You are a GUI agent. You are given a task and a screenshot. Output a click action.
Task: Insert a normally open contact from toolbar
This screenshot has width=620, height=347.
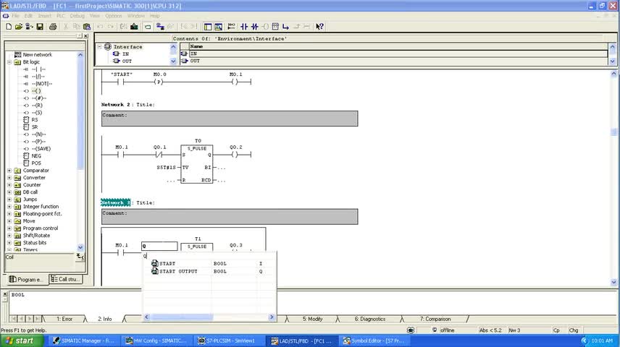point(244,27)
